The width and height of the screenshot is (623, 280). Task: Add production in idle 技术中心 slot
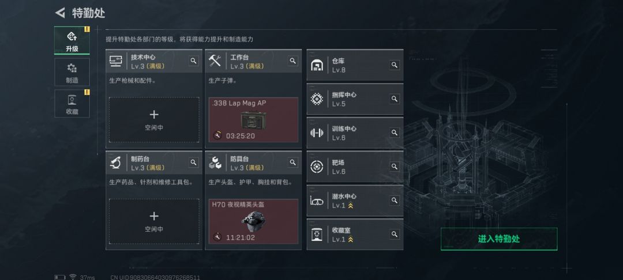154,120
